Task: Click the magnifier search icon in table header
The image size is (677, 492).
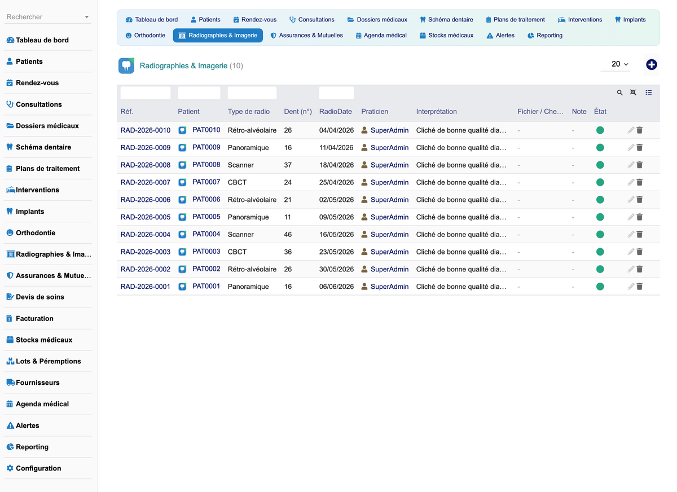Action: pos(619,93)
